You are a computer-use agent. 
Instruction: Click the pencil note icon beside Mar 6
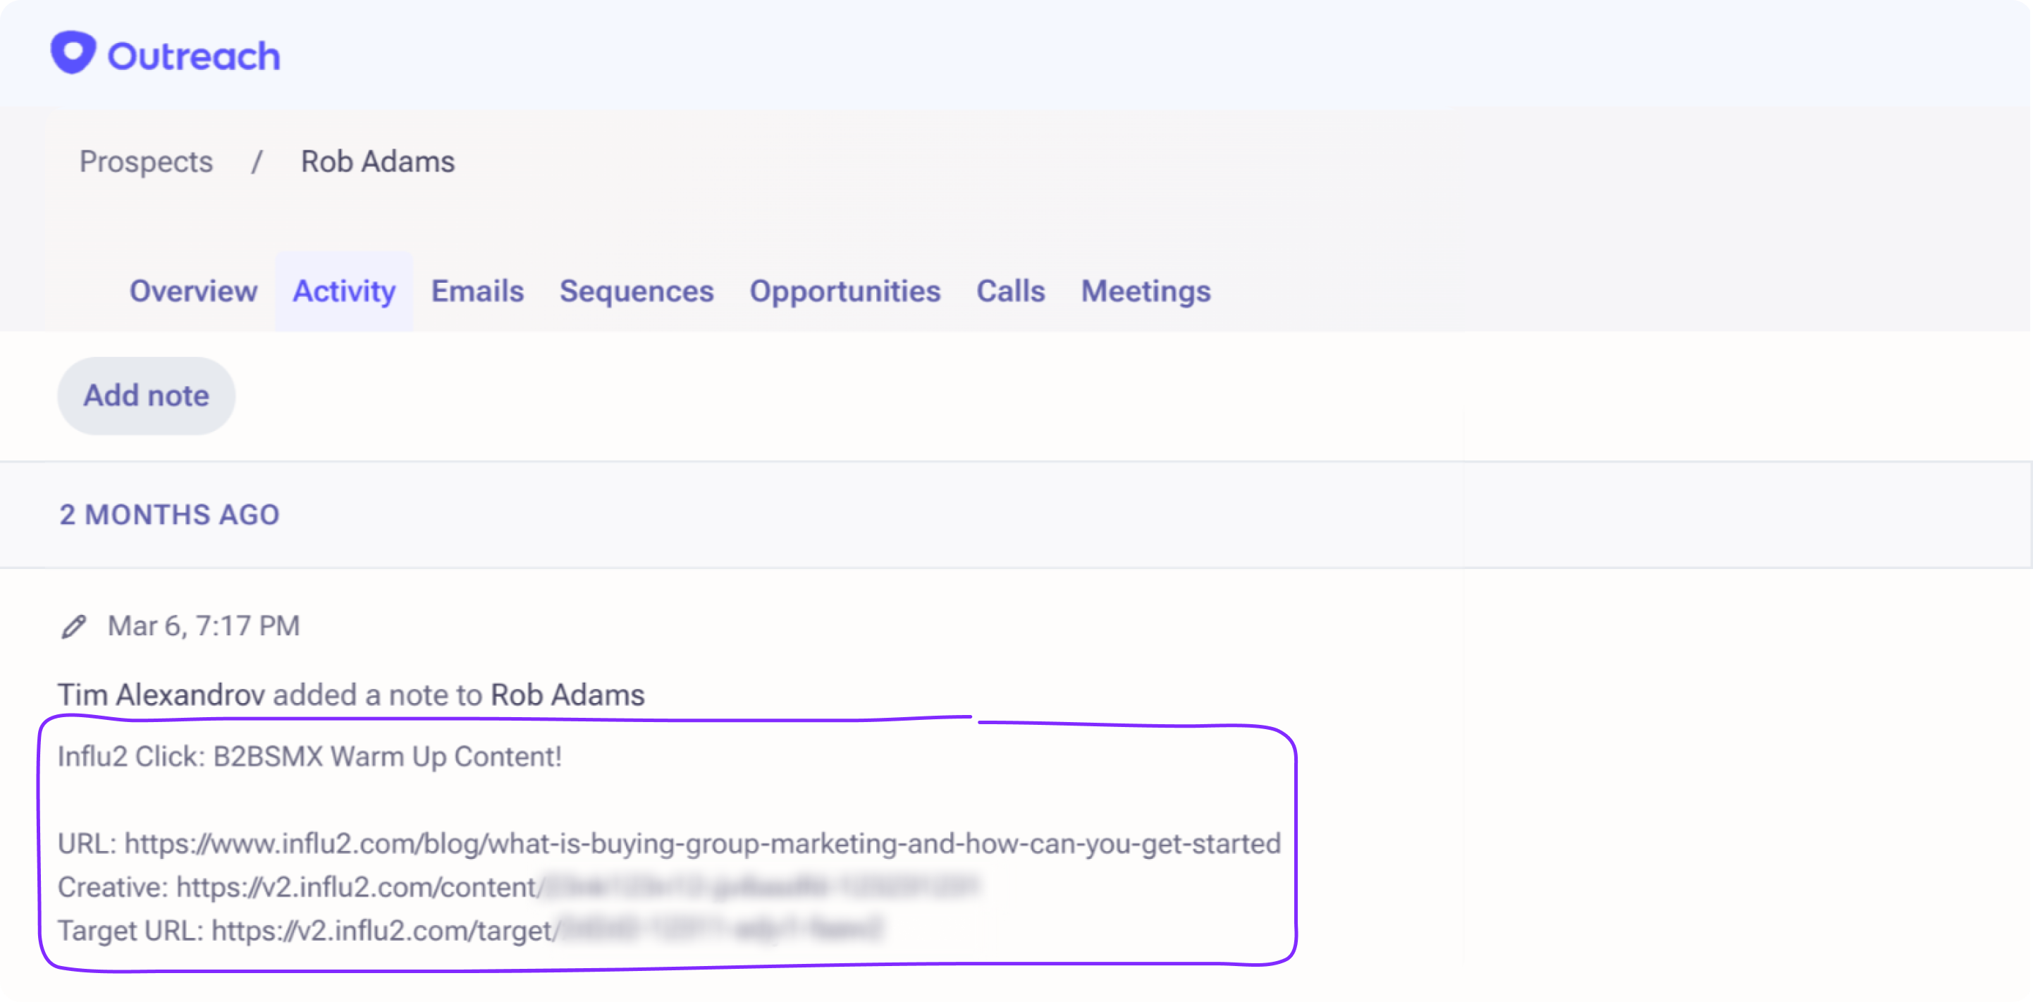[x=73, y=627]
